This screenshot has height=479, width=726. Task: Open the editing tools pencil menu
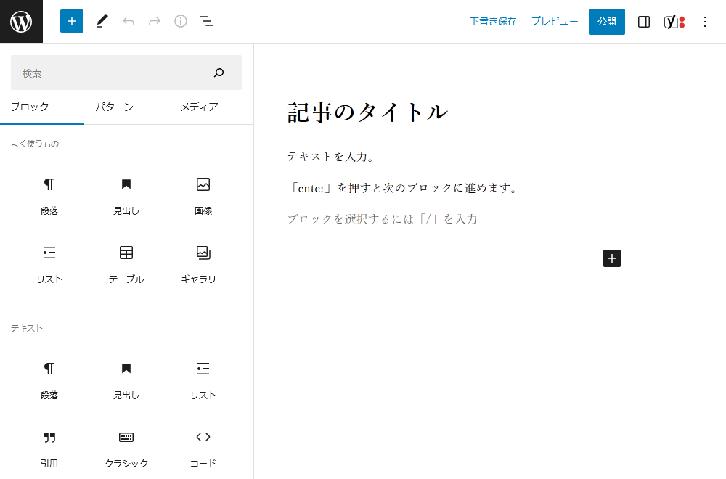tap(102, 21)
